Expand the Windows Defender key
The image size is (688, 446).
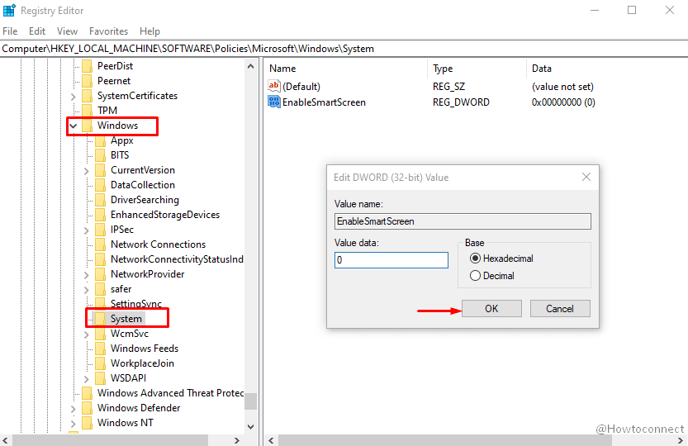(x=74, y=408)
